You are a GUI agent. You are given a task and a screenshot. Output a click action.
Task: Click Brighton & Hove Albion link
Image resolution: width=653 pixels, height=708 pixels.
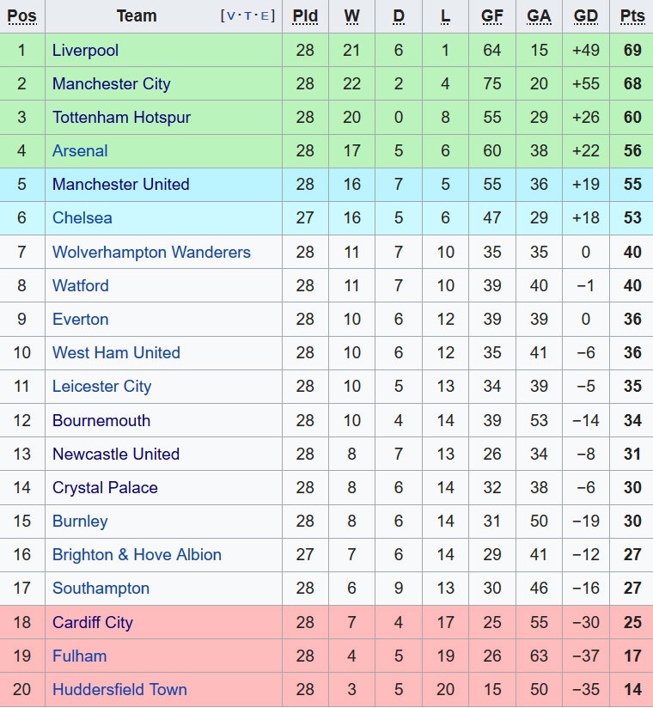click(x=137, y=554)
